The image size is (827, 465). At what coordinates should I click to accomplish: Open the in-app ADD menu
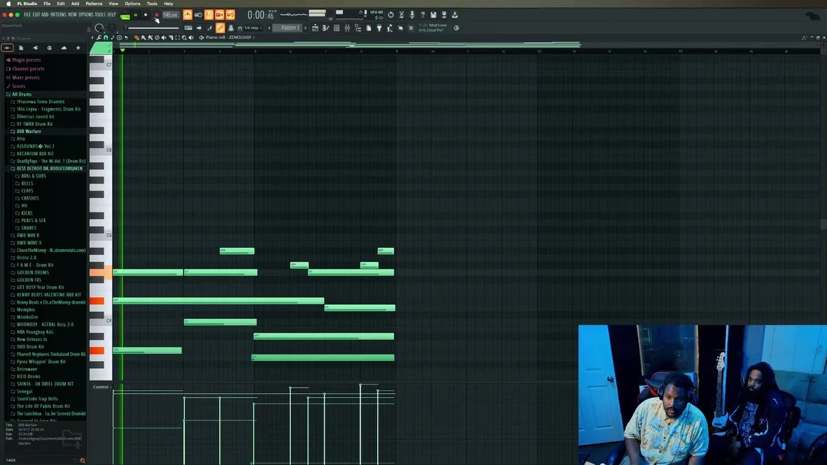[x=45, y=14]
